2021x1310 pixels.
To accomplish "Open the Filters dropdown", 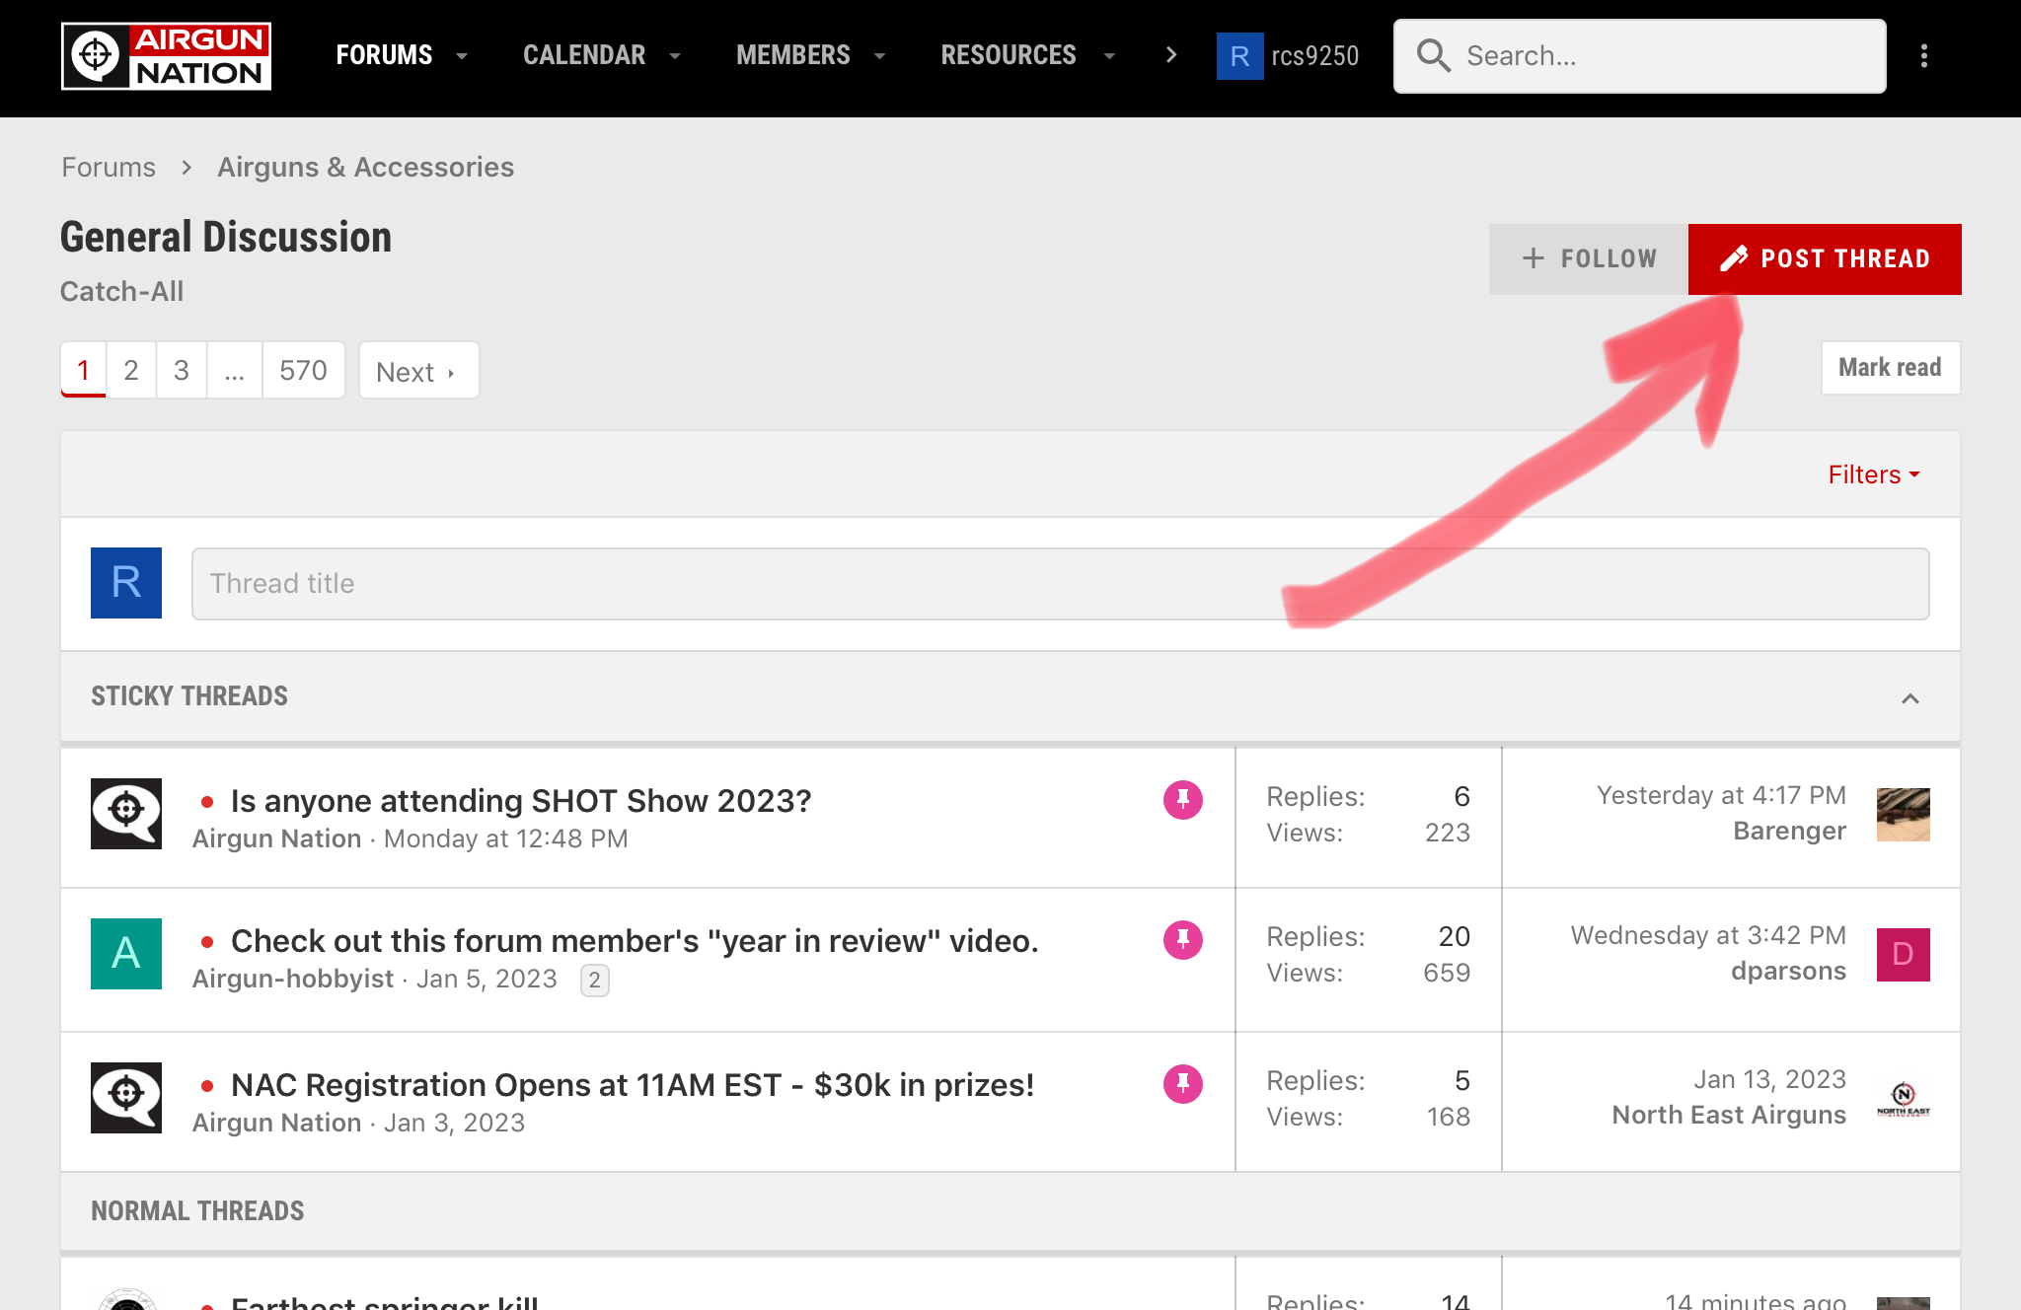I will click(1874, 474).
